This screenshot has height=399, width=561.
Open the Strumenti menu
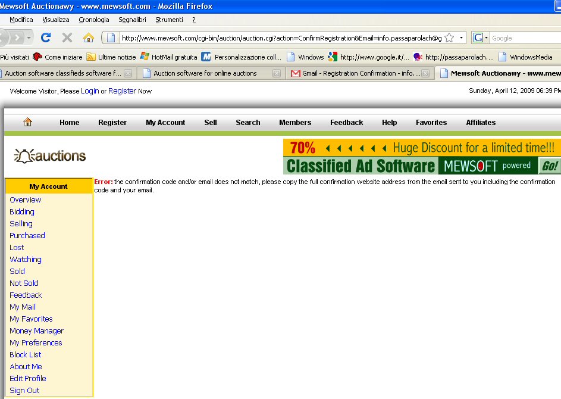click(x=169, y=20)
